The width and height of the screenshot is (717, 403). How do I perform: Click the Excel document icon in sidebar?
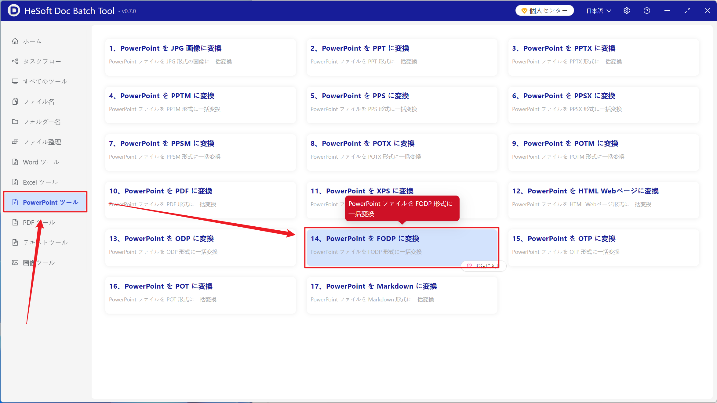(x=15, y=182)
